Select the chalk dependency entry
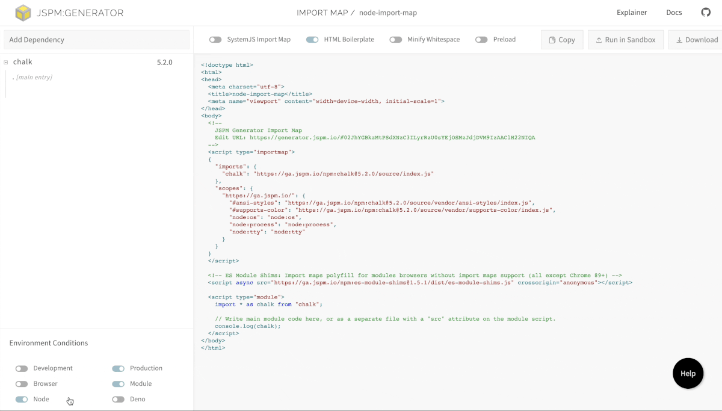This screenshot has width=722, height=411. click(x=23, y=61)
